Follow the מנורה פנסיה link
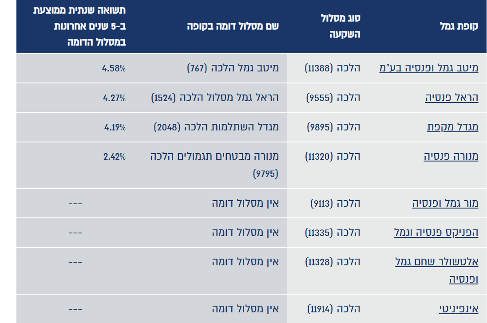Image resolution: width=487 pixels, height=323 pixels. point(451,156)
